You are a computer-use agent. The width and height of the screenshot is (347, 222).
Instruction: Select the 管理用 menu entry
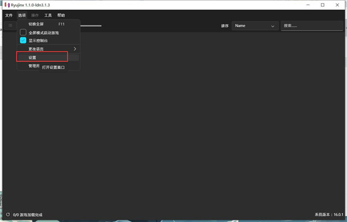coord(34,66)
